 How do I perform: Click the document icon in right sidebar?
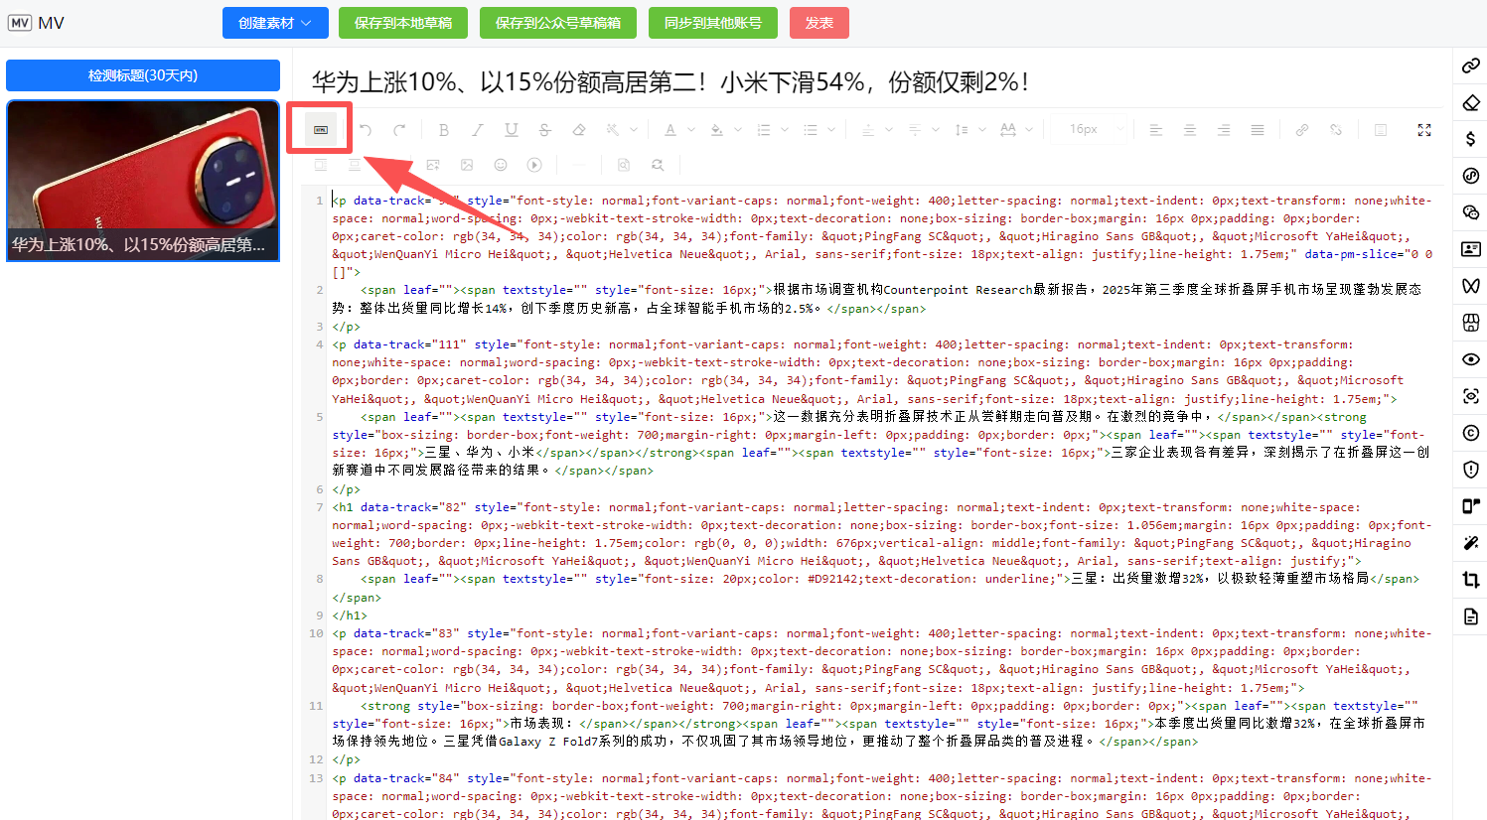point(1471,616)
